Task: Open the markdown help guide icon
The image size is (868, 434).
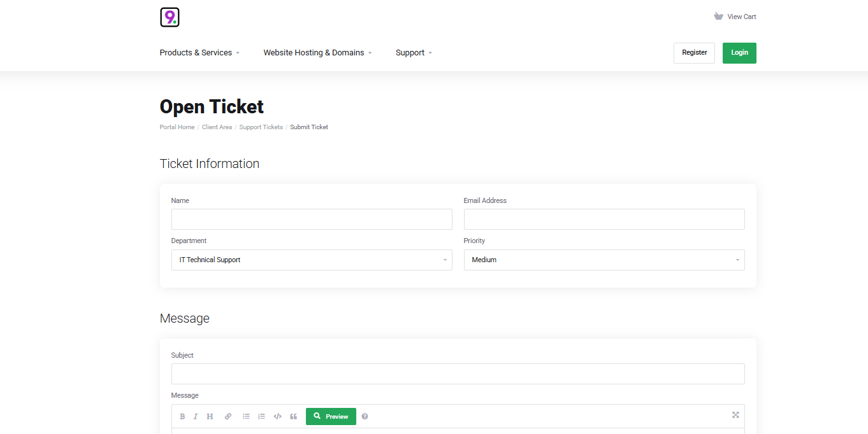Action: [x=365, y=416]
